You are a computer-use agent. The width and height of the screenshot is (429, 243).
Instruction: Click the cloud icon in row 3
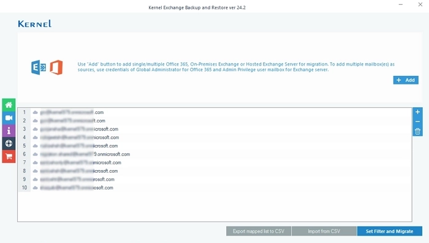coord(36,129)
